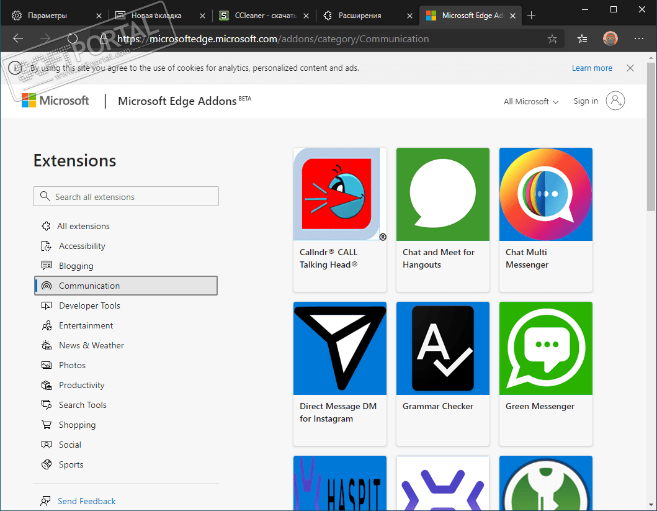
Task: Switch to the CCleaner tab
Action: 265,16
